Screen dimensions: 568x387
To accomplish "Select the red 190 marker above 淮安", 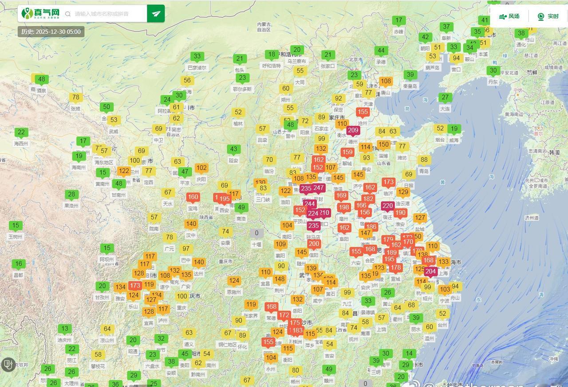I will pos(400,213).
